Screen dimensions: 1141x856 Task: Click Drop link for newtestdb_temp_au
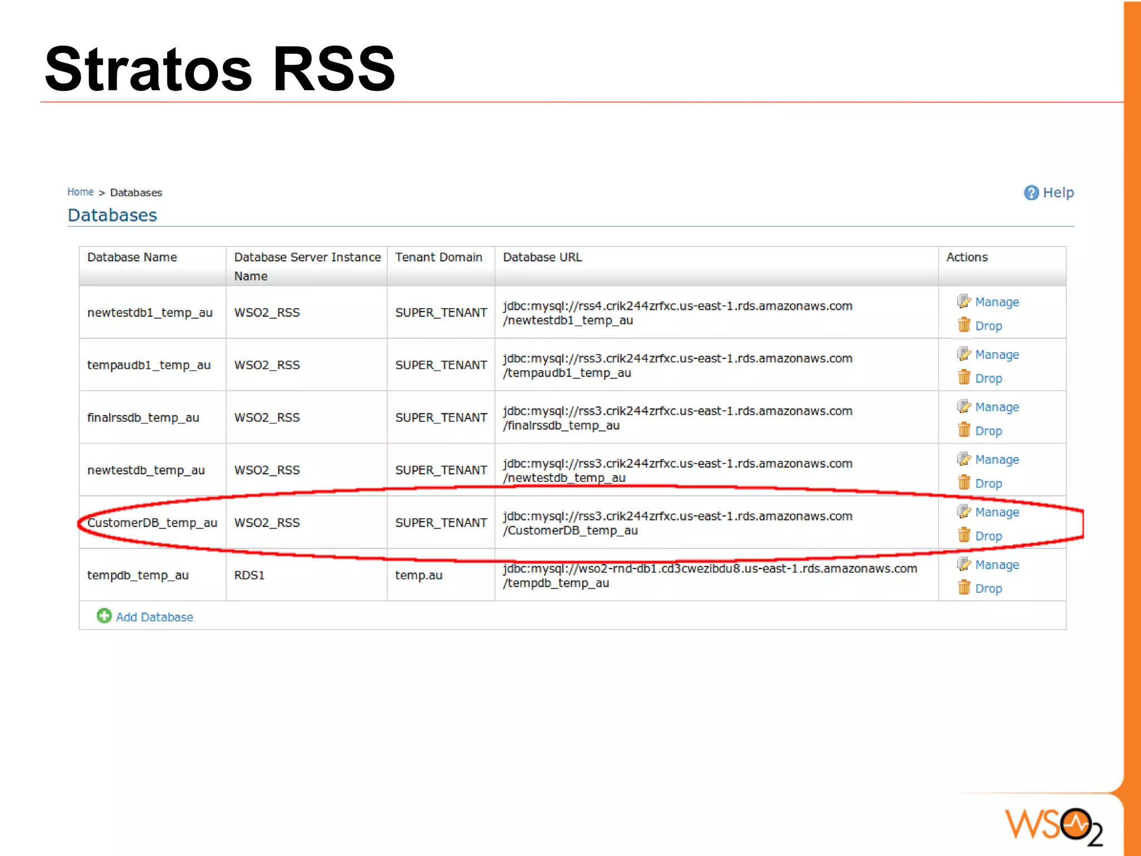988,484
